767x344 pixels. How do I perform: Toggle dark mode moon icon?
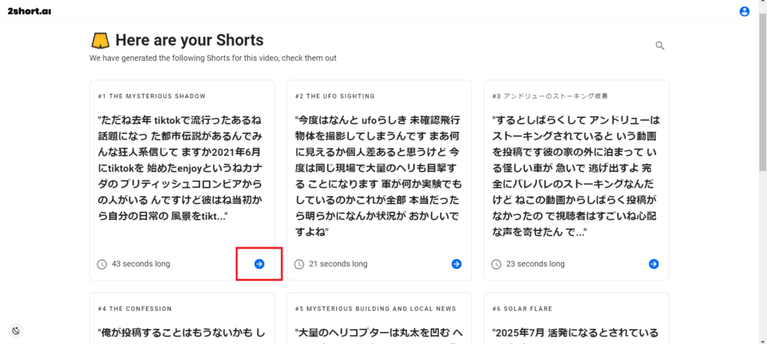click(16, 331)
